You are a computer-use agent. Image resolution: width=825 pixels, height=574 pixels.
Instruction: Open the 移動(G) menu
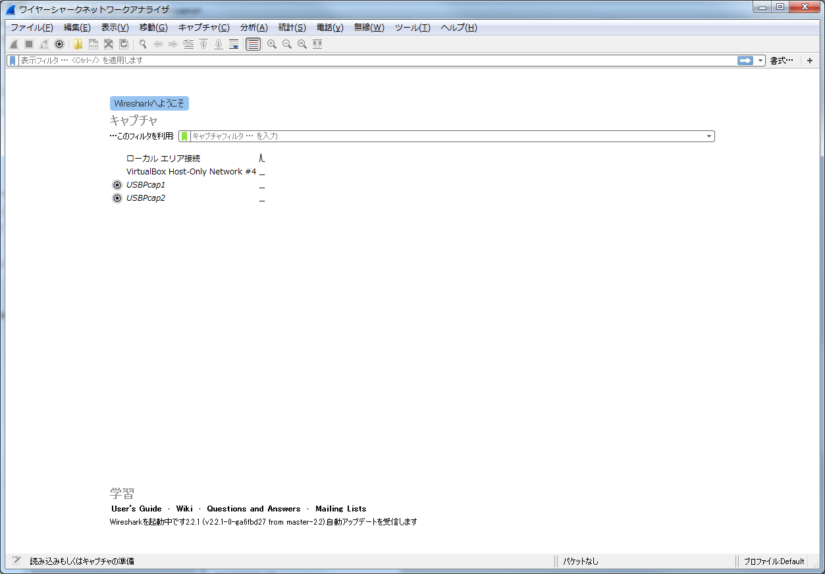point(153,28)
